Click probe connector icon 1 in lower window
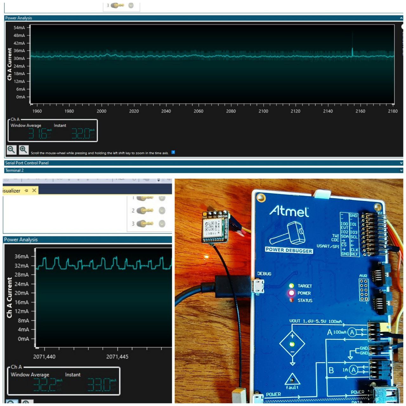The image size is (406, 406). (x=145, y=198)
